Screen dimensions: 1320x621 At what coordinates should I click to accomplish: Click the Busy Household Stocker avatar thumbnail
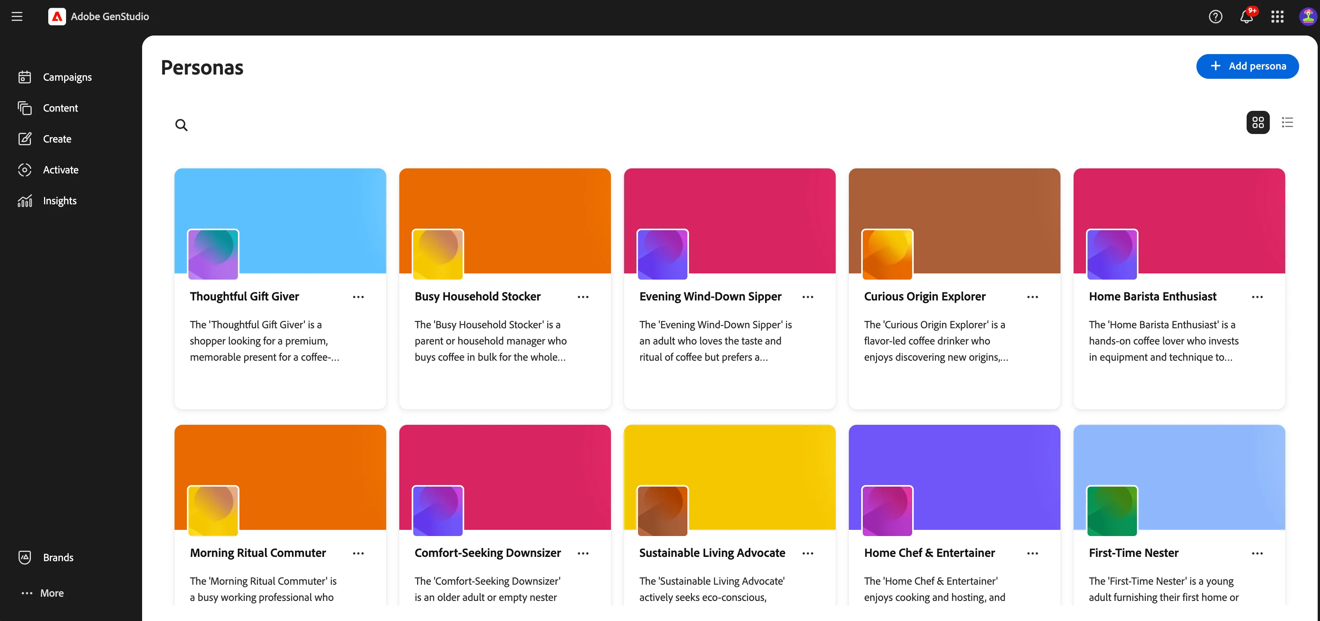(438, 254)
